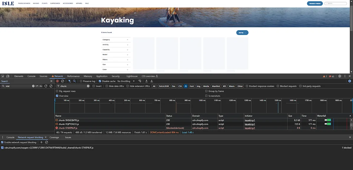Image resolution: width=353 pixels, height=170 pixels.
Task: Check Blocked response cookies
Action: point(247,86)
